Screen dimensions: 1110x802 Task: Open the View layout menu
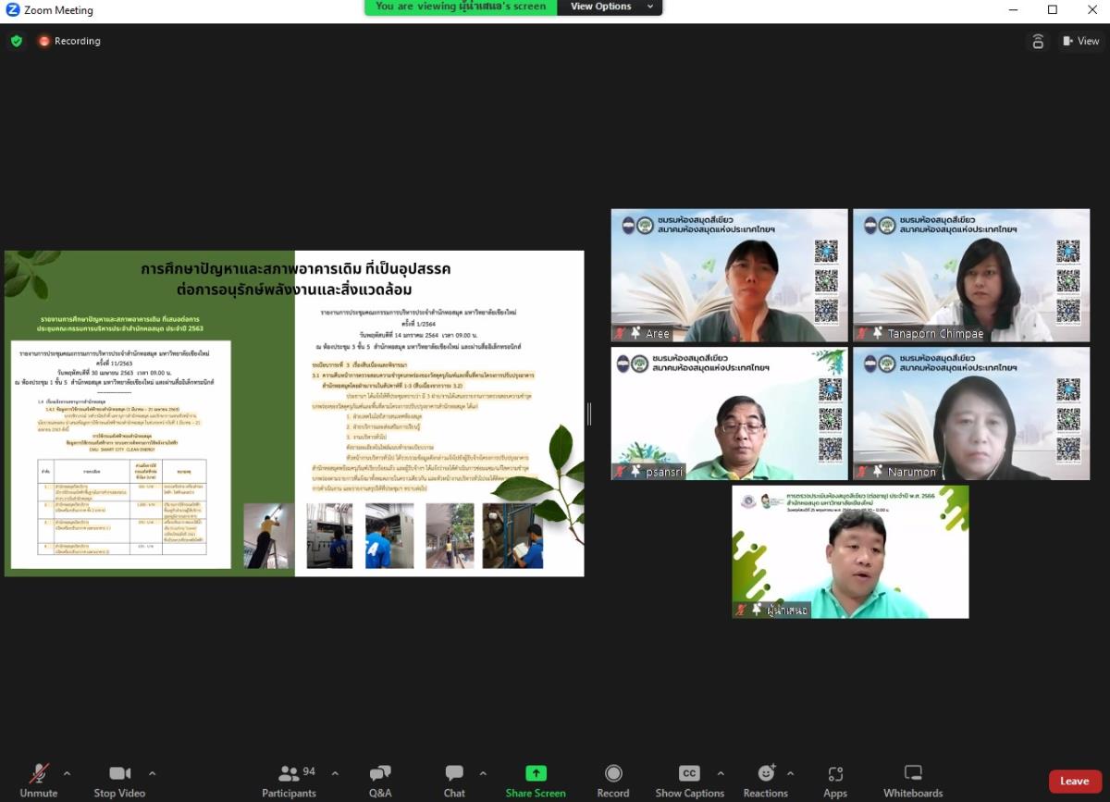pyautogui.click(x=1080, y=41)
